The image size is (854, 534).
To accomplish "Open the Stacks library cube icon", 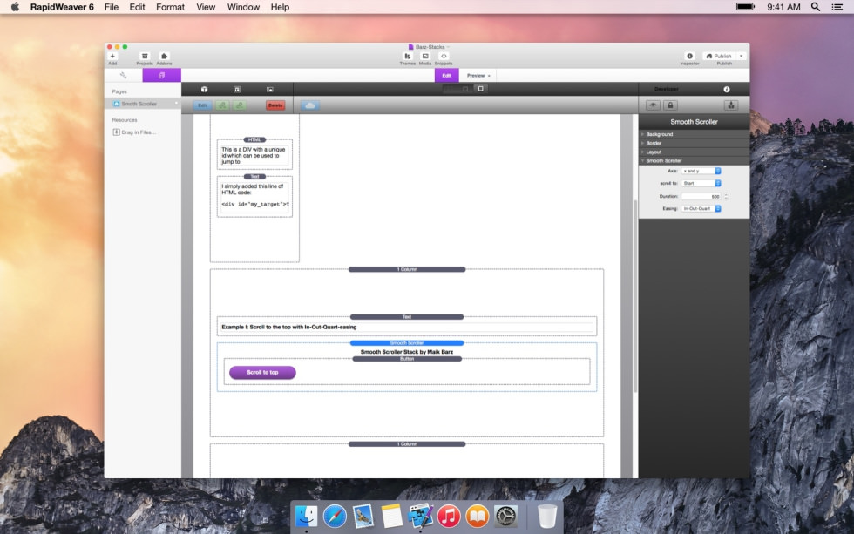I will click(204, 89).
